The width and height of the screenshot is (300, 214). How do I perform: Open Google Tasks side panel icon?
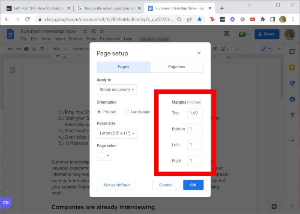click(292, 83)
